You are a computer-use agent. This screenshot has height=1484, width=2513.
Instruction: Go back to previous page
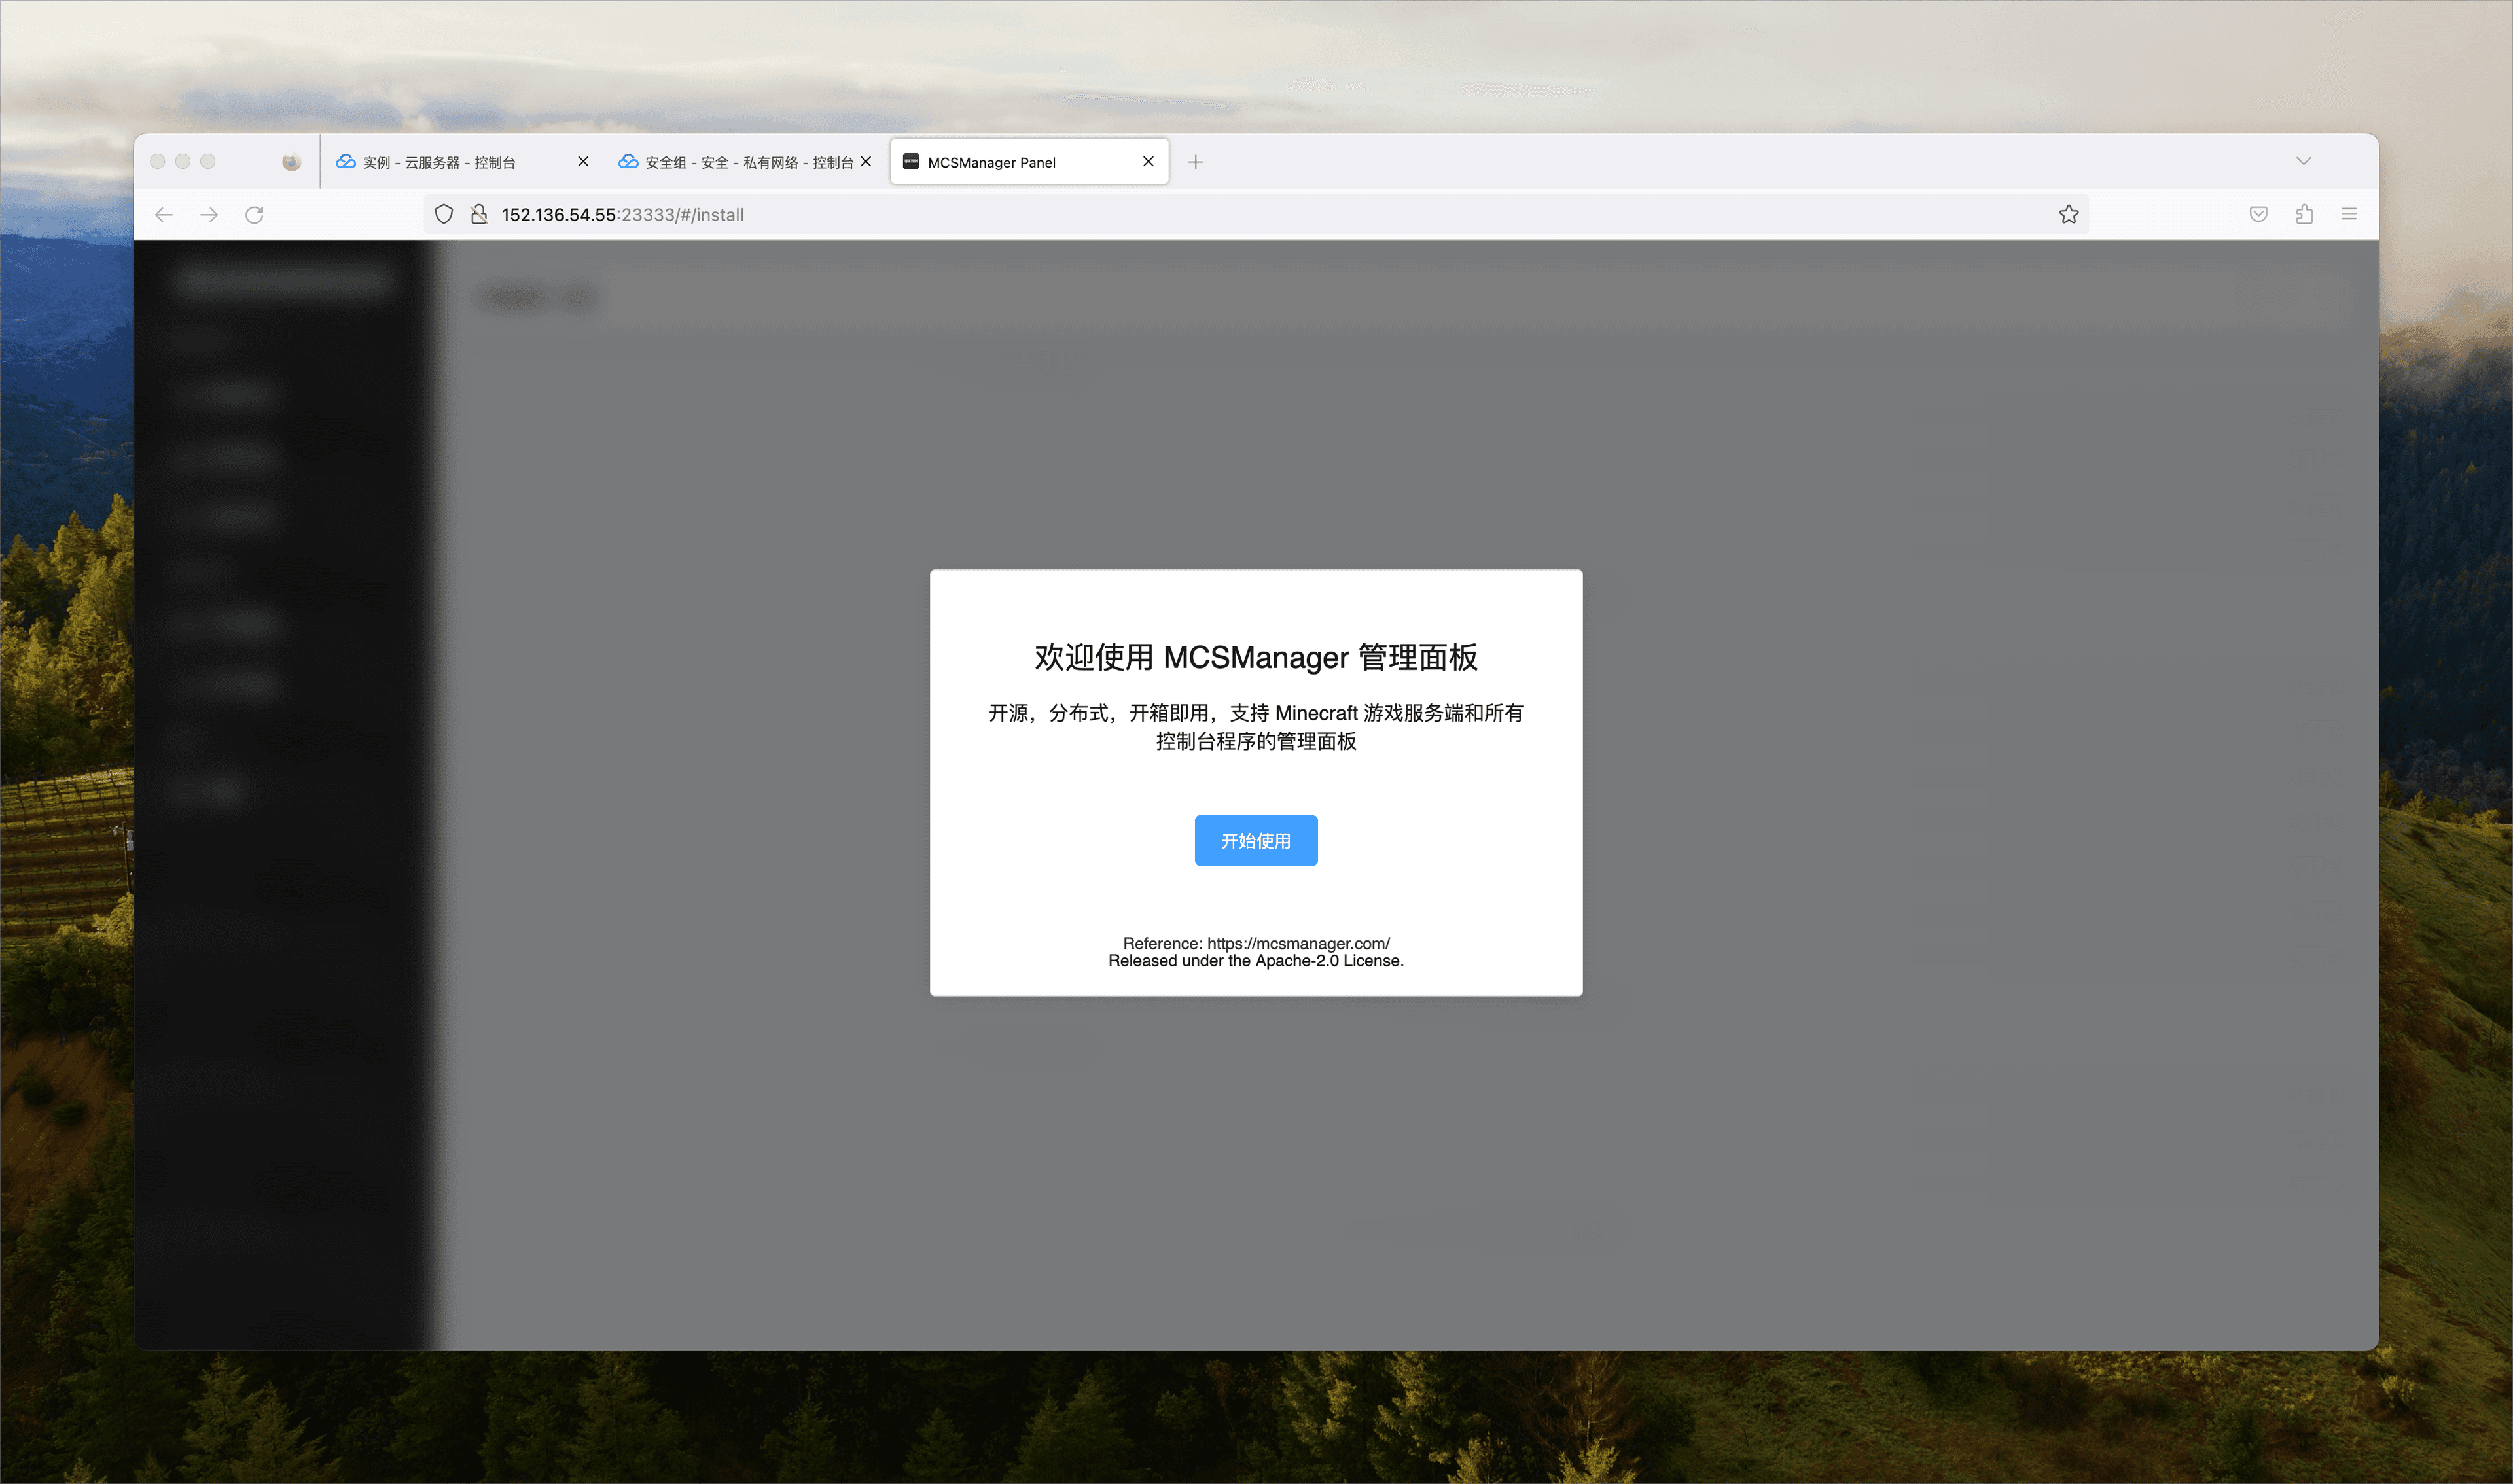[164, 214]
